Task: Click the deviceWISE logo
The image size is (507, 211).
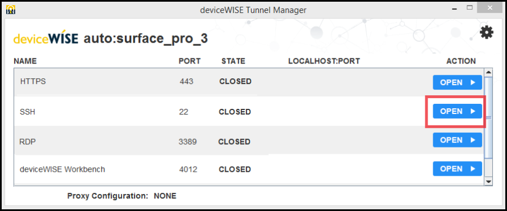Action: (45, 39)
